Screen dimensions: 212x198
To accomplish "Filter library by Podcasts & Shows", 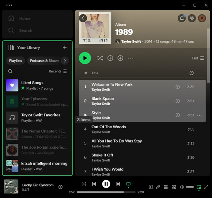I will tap(45, 61).
